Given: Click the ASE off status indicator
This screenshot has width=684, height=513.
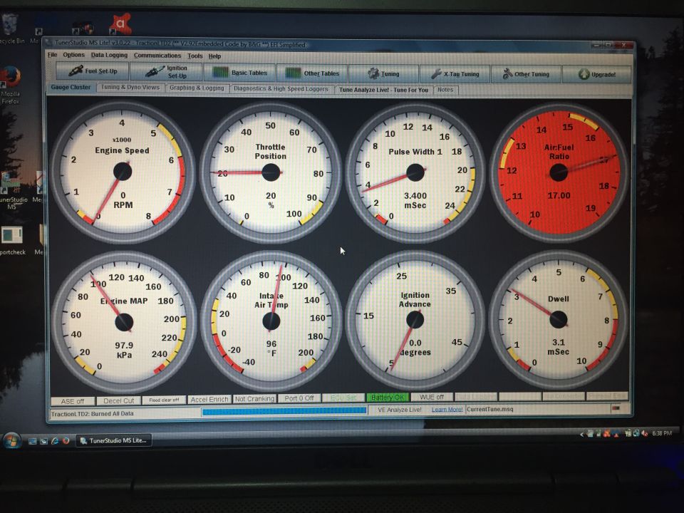Looking at the screenshot, I should pyautogui.click(x=73, y=401).
